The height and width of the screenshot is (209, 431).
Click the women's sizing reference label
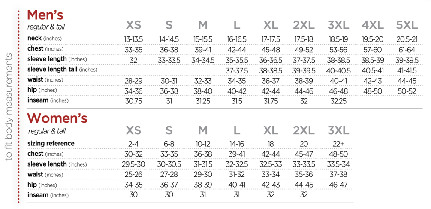coord(51,143)
